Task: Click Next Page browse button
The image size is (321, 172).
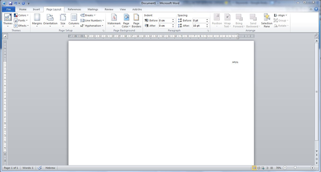Action: [x=316, y=163]
